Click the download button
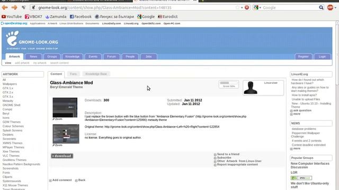This screenshot has width=339, height=190. click(62, 156)
